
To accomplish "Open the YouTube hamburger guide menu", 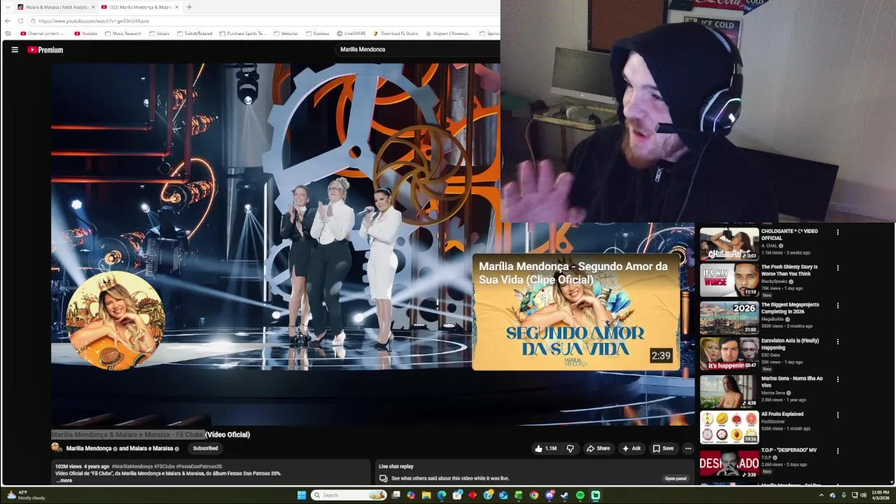I will (15, 50).
